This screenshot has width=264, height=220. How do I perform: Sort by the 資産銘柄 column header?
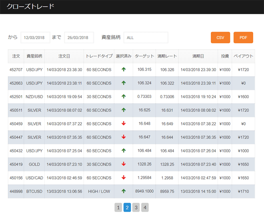pos(34,56)
